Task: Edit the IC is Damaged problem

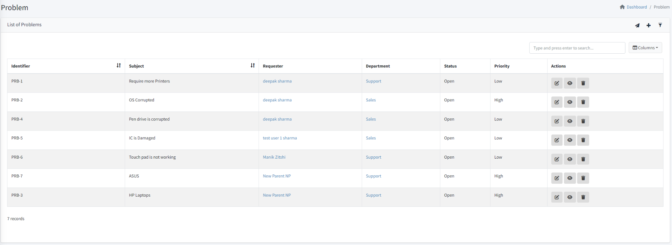Action: click(x=557, y=140)
